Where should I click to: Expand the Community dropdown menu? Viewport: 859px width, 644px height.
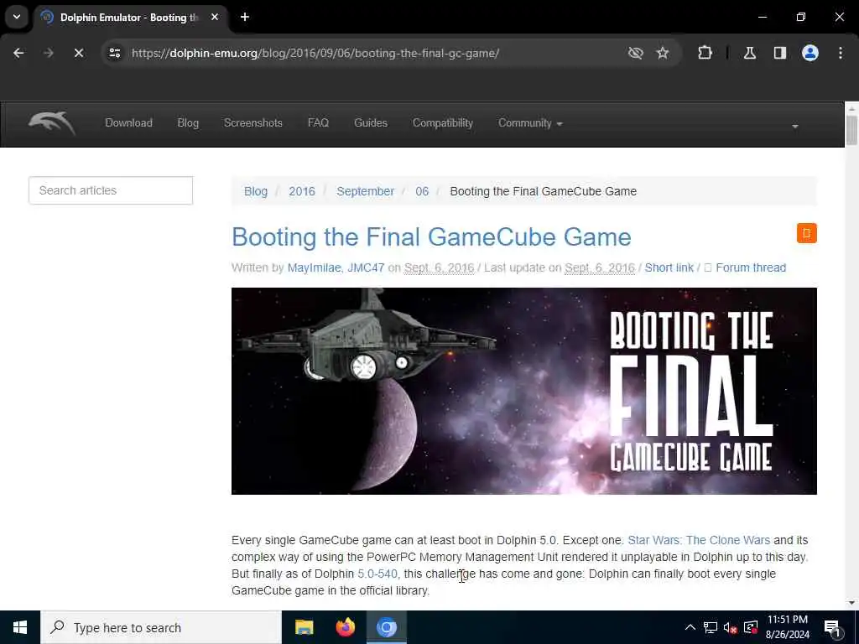coord(530,123)
